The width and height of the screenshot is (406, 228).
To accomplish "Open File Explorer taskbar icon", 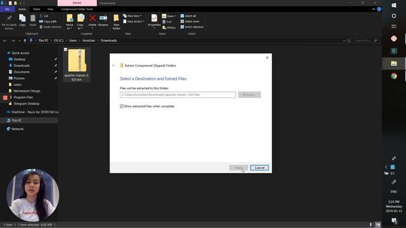I will point(394,63).
